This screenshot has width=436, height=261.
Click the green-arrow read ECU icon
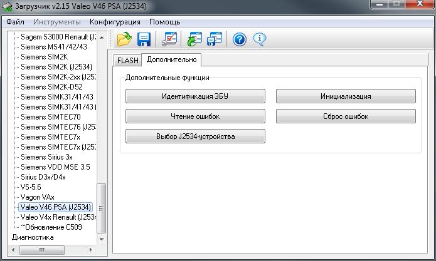tap(194, 39)
